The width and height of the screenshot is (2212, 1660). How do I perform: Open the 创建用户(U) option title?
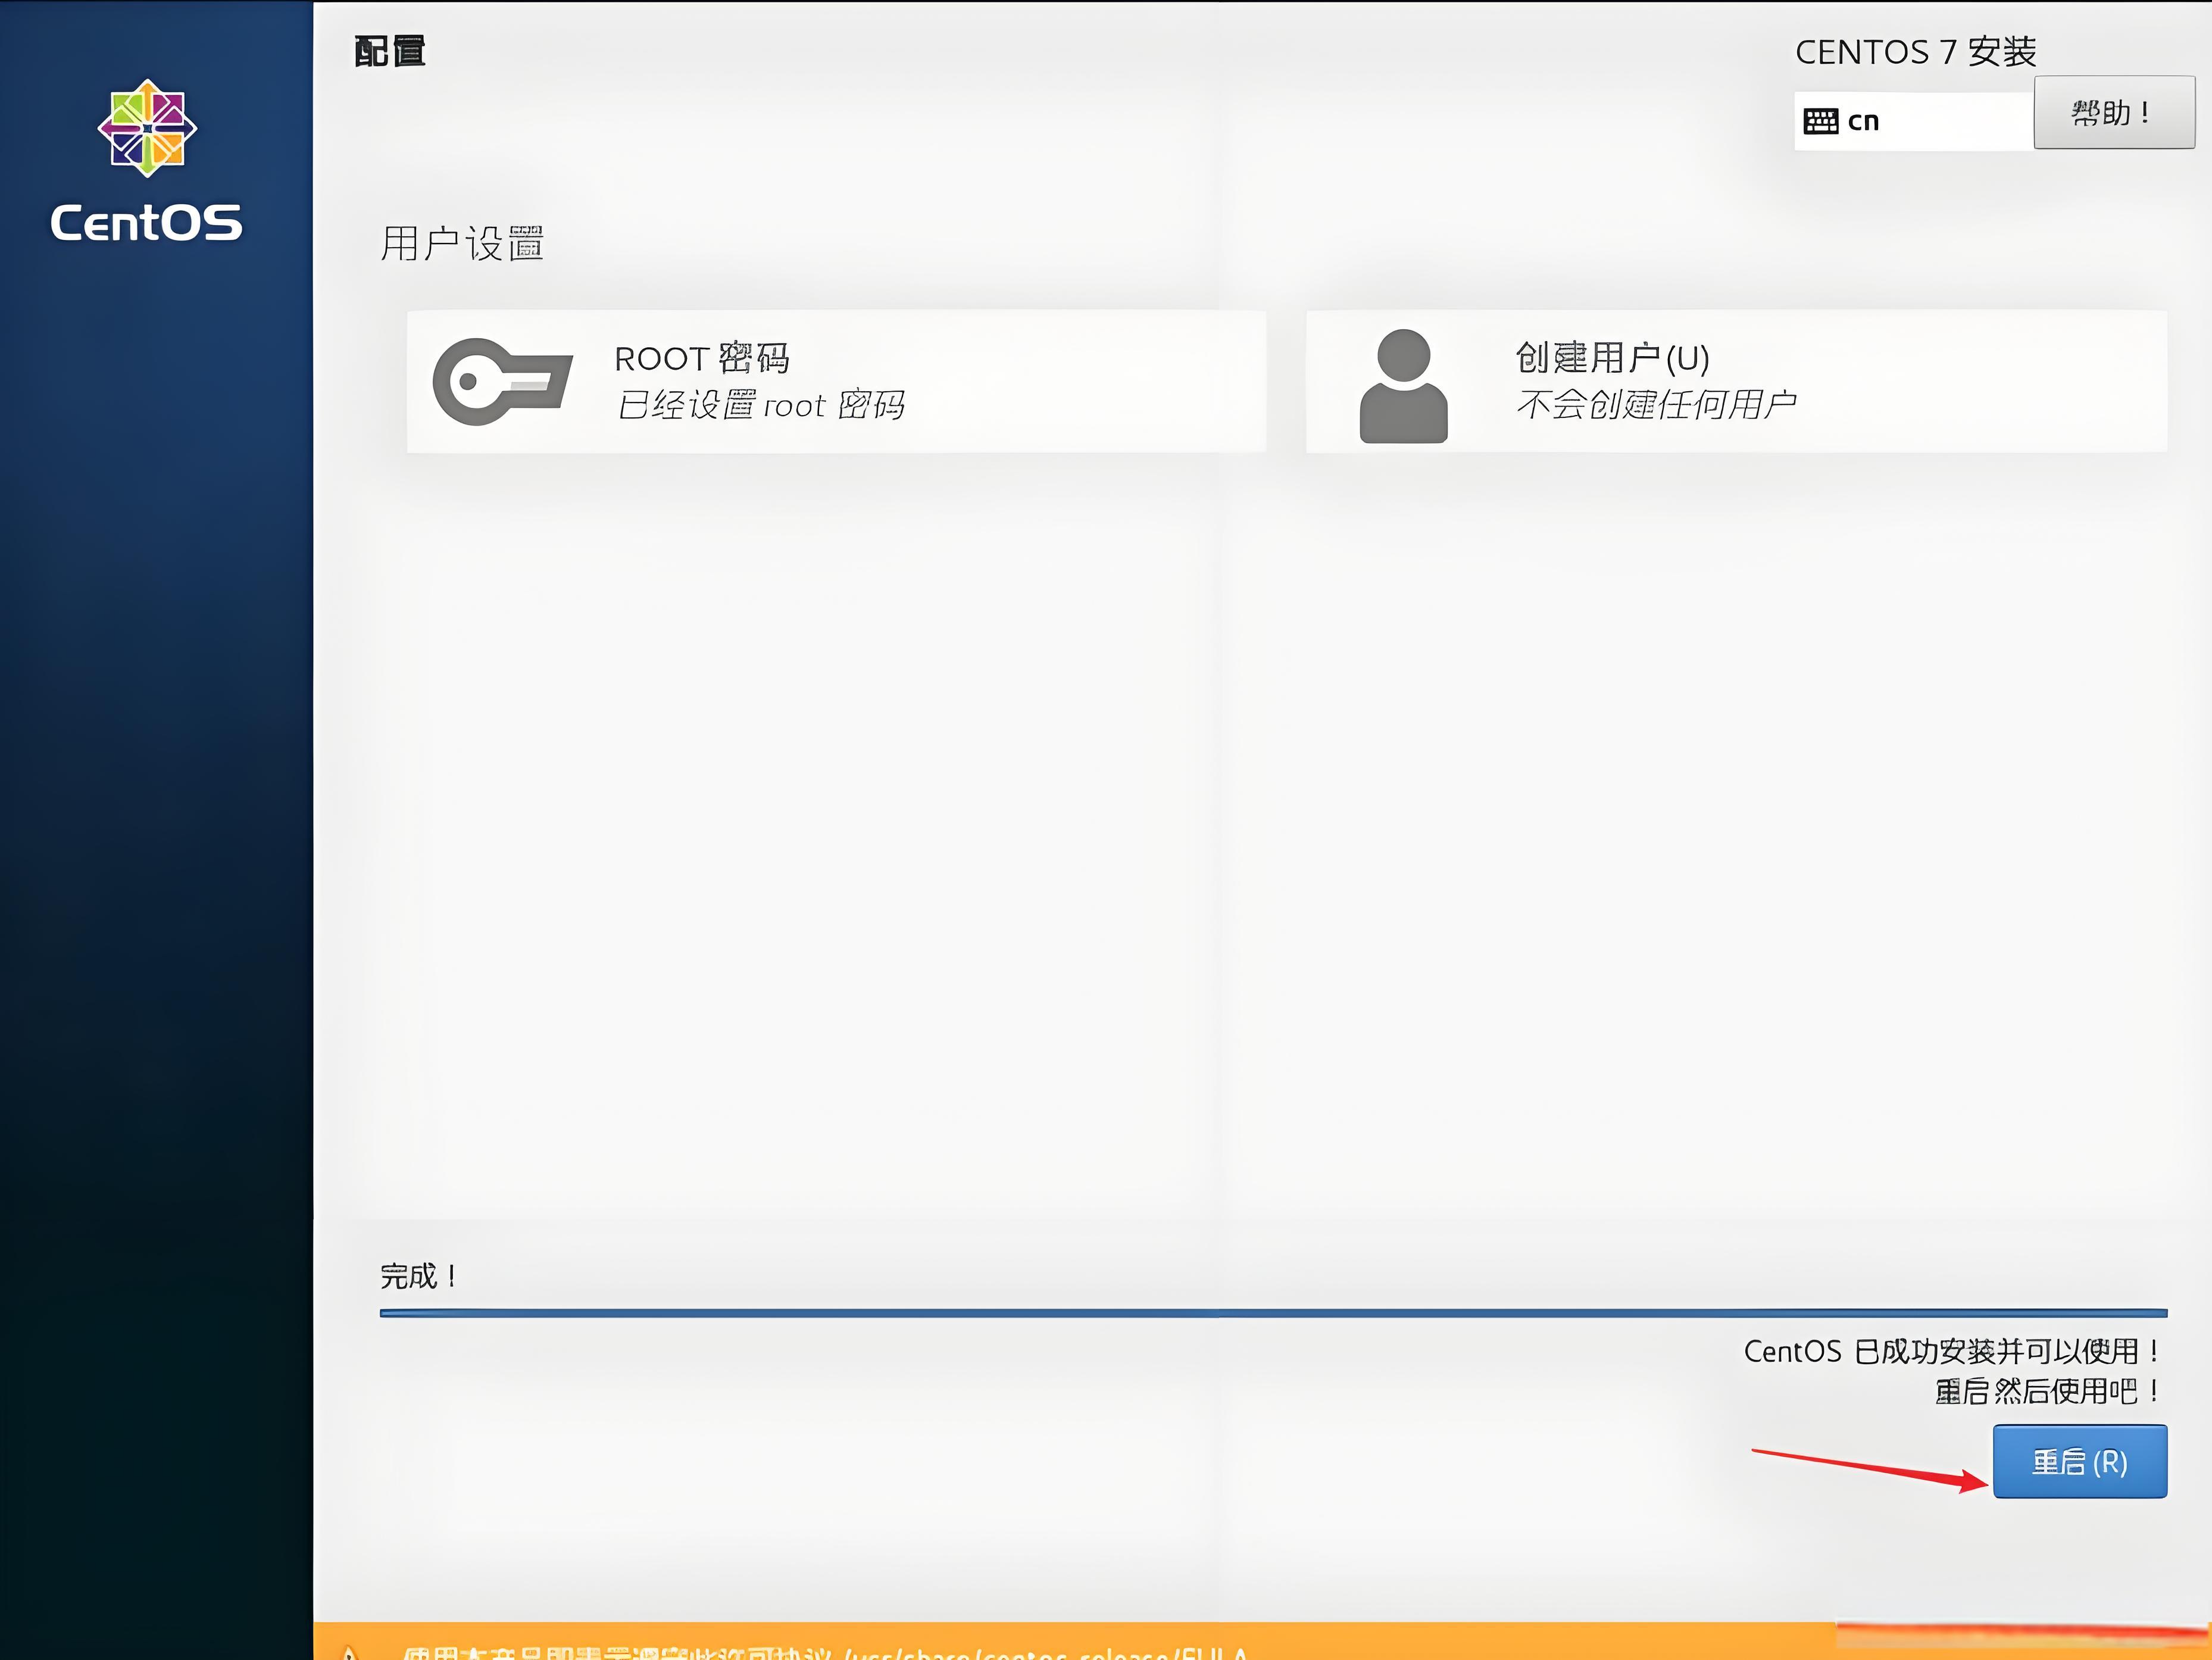[1612, 357]
